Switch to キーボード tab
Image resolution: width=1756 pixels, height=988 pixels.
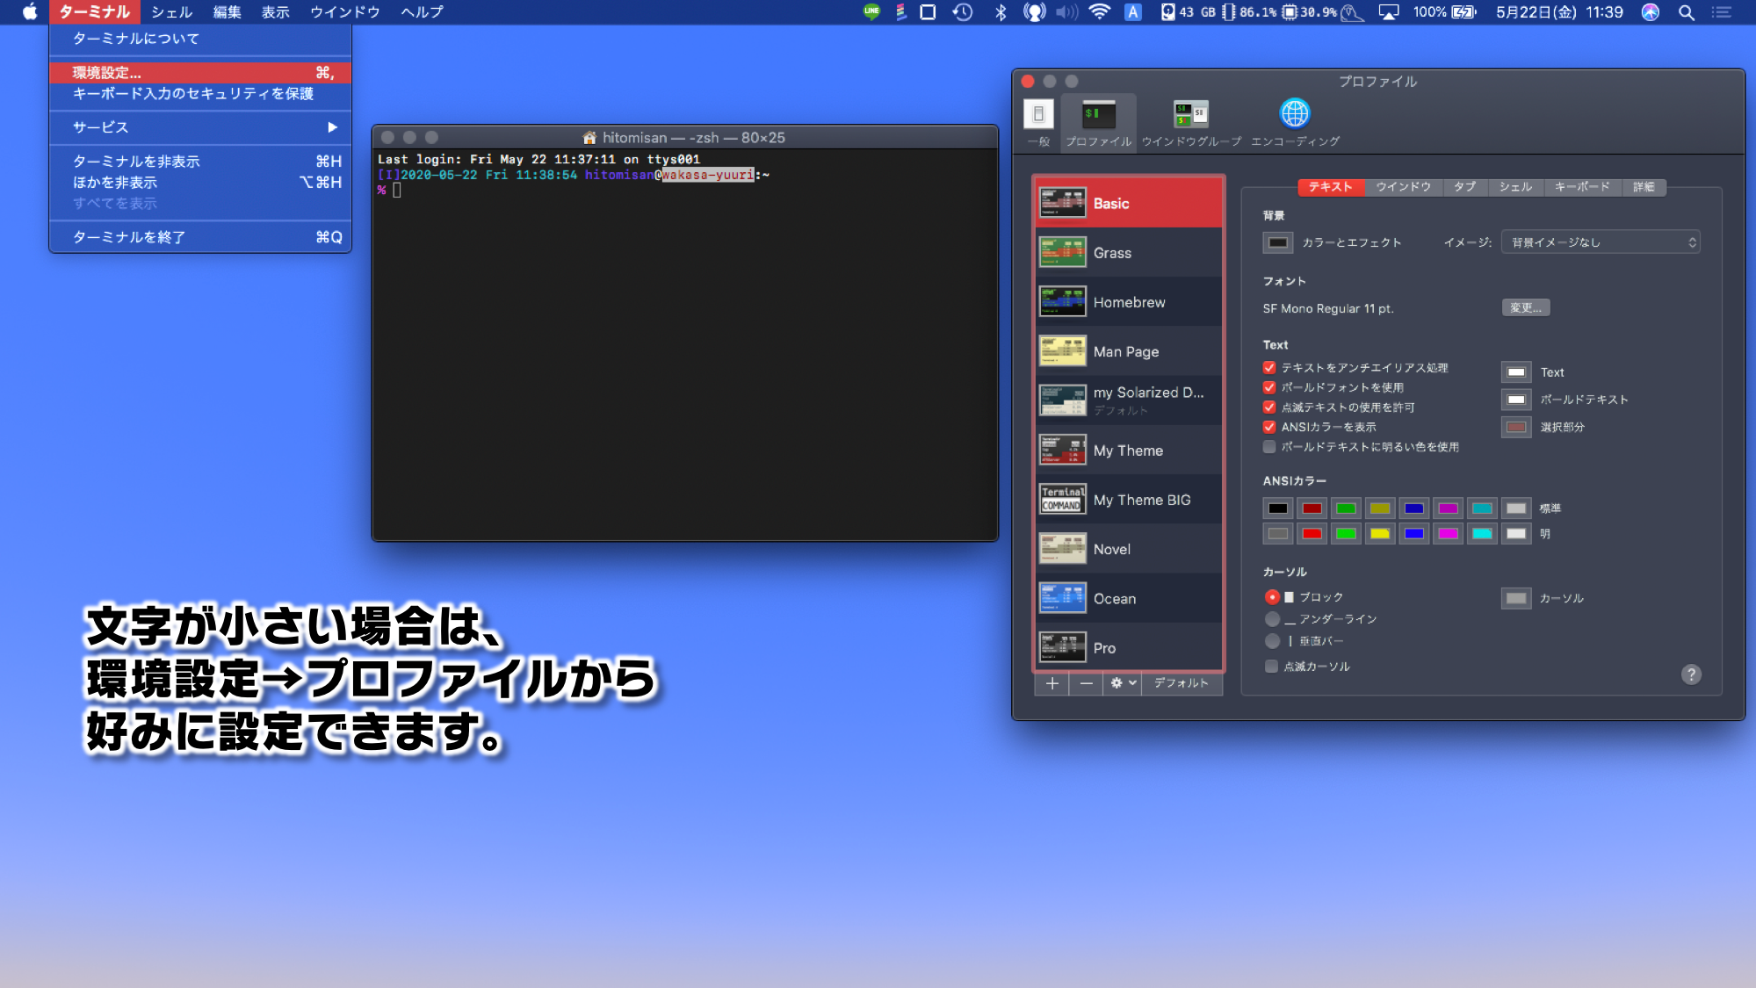coord(1582,187)
